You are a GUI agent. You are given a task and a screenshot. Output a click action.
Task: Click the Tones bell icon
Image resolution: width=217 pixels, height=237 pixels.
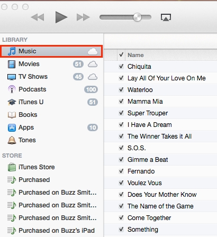[12, 140]
